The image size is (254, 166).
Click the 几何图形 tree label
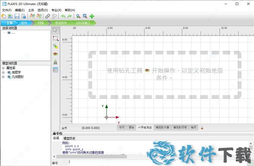18,77
